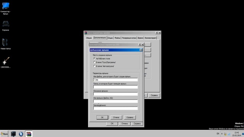Viewport: 244px width, 137px height.
Task: Open the Корзина recycle bin icon
Action: [6, 26]
